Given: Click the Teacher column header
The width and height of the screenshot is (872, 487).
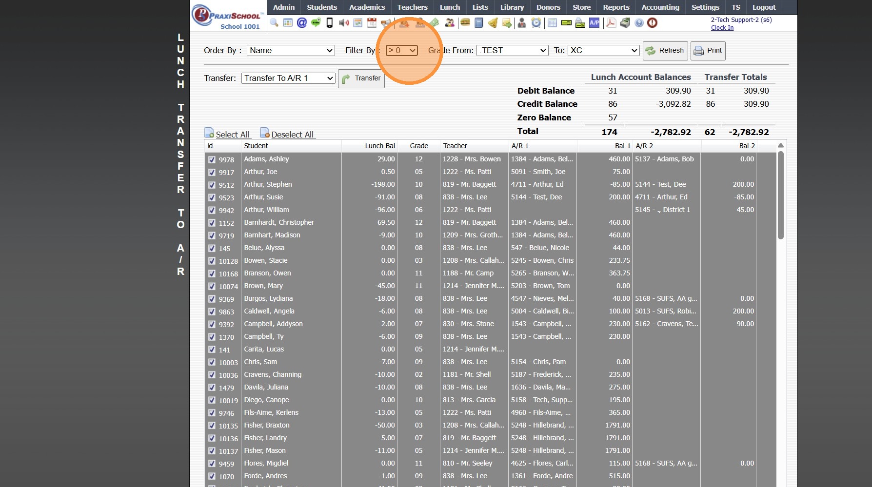Looking at the screenshot, I should (474, 146).
